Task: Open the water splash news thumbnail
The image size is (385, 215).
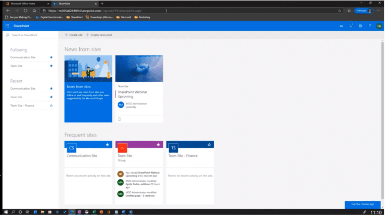Action: tap(139, 69)
